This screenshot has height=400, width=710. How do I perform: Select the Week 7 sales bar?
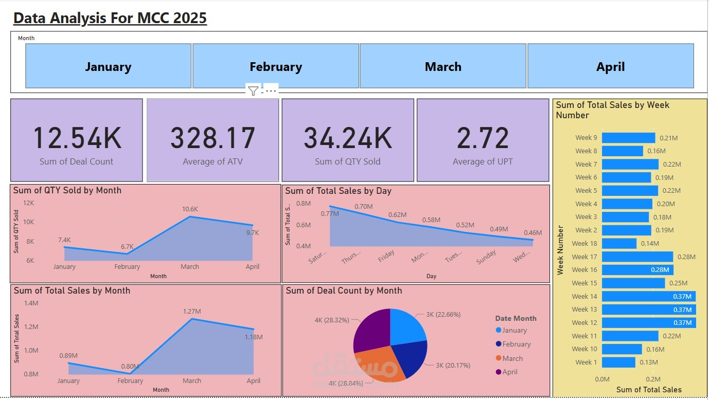pyautogui.click(x=630, y=164)
